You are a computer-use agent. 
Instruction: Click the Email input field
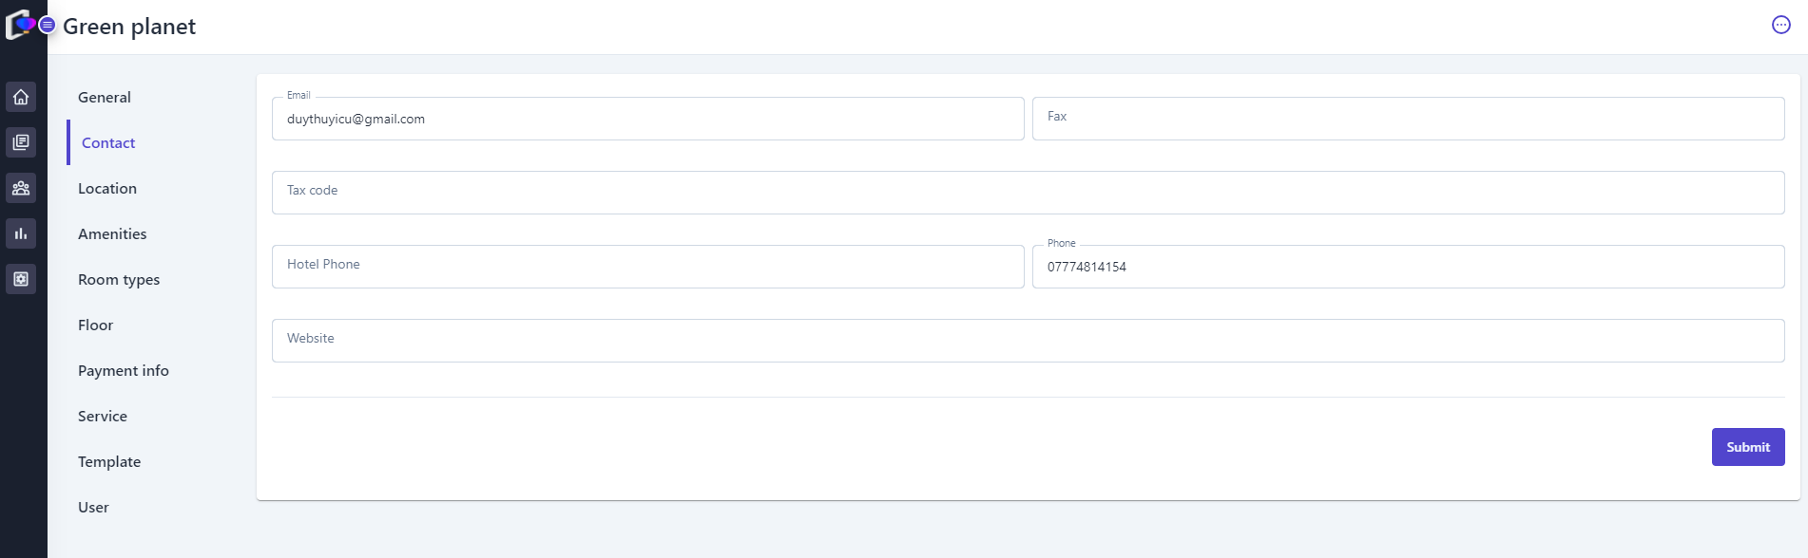click(x=647, y=119)
